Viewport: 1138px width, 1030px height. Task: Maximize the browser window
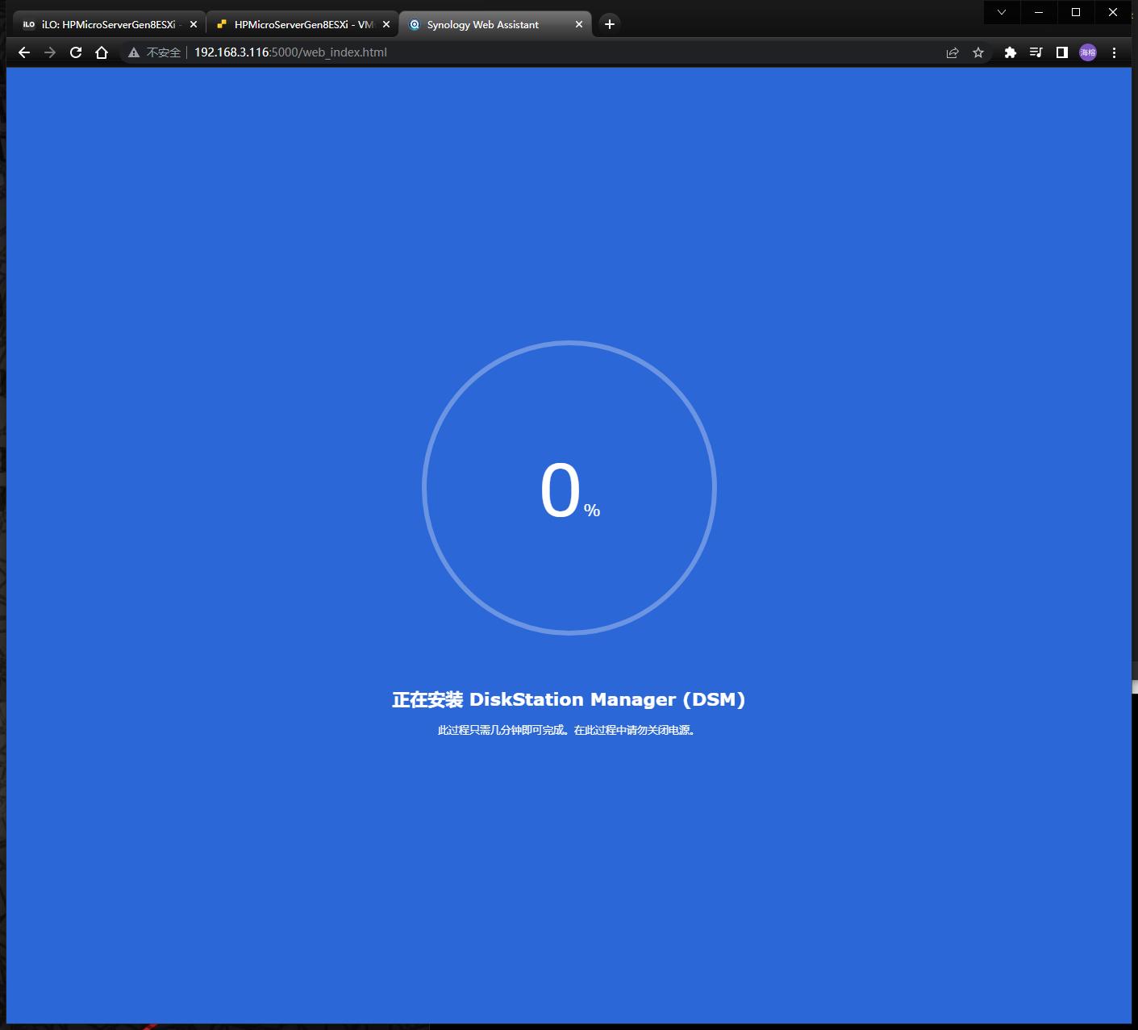[1076, 12]
